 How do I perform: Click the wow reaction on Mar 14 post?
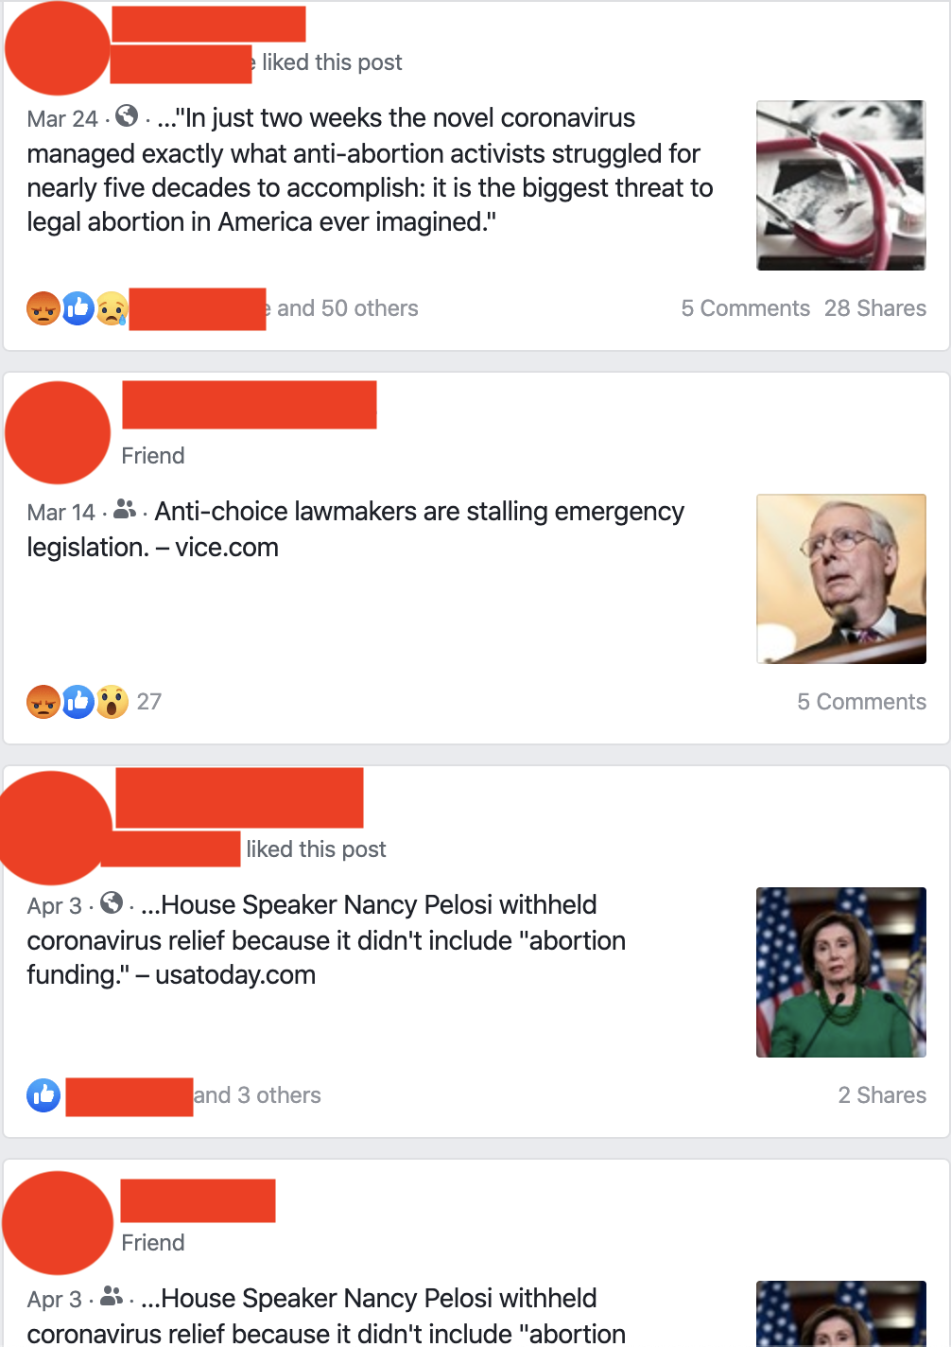[112, 702]
